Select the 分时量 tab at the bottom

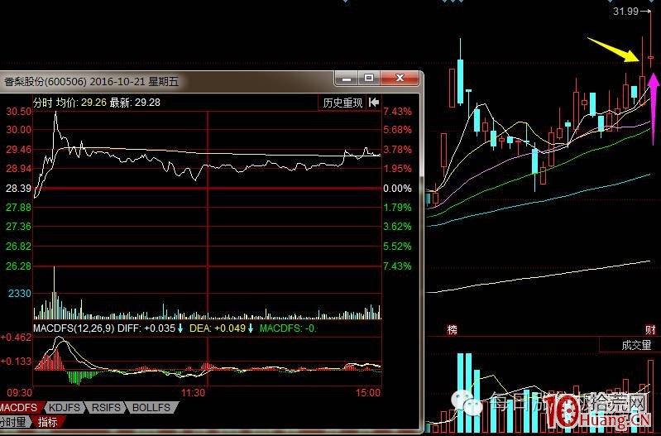pos(12,422)
